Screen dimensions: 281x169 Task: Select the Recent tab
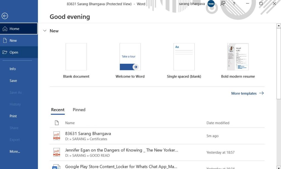[x=58, y=110]
